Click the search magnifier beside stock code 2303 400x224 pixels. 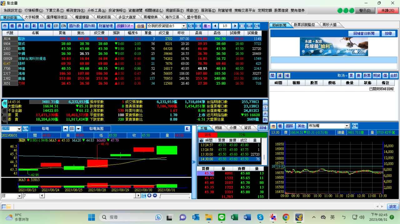click(x=25, y=129)
